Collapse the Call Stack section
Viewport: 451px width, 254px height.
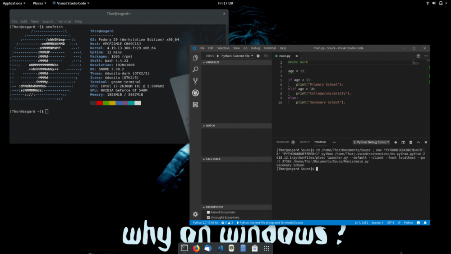coord(213,159)
